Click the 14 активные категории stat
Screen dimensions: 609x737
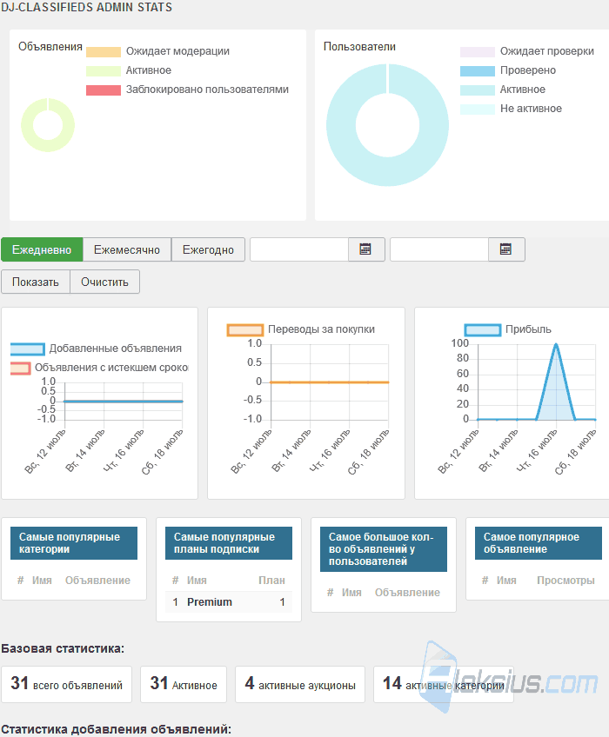[444, 684]
